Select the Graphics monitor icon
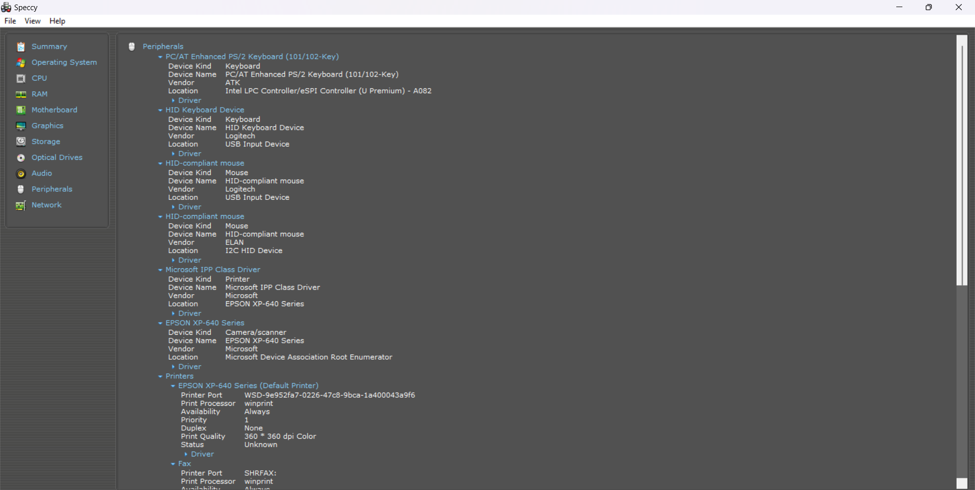975x490 pixels. [x=21, y=126]
